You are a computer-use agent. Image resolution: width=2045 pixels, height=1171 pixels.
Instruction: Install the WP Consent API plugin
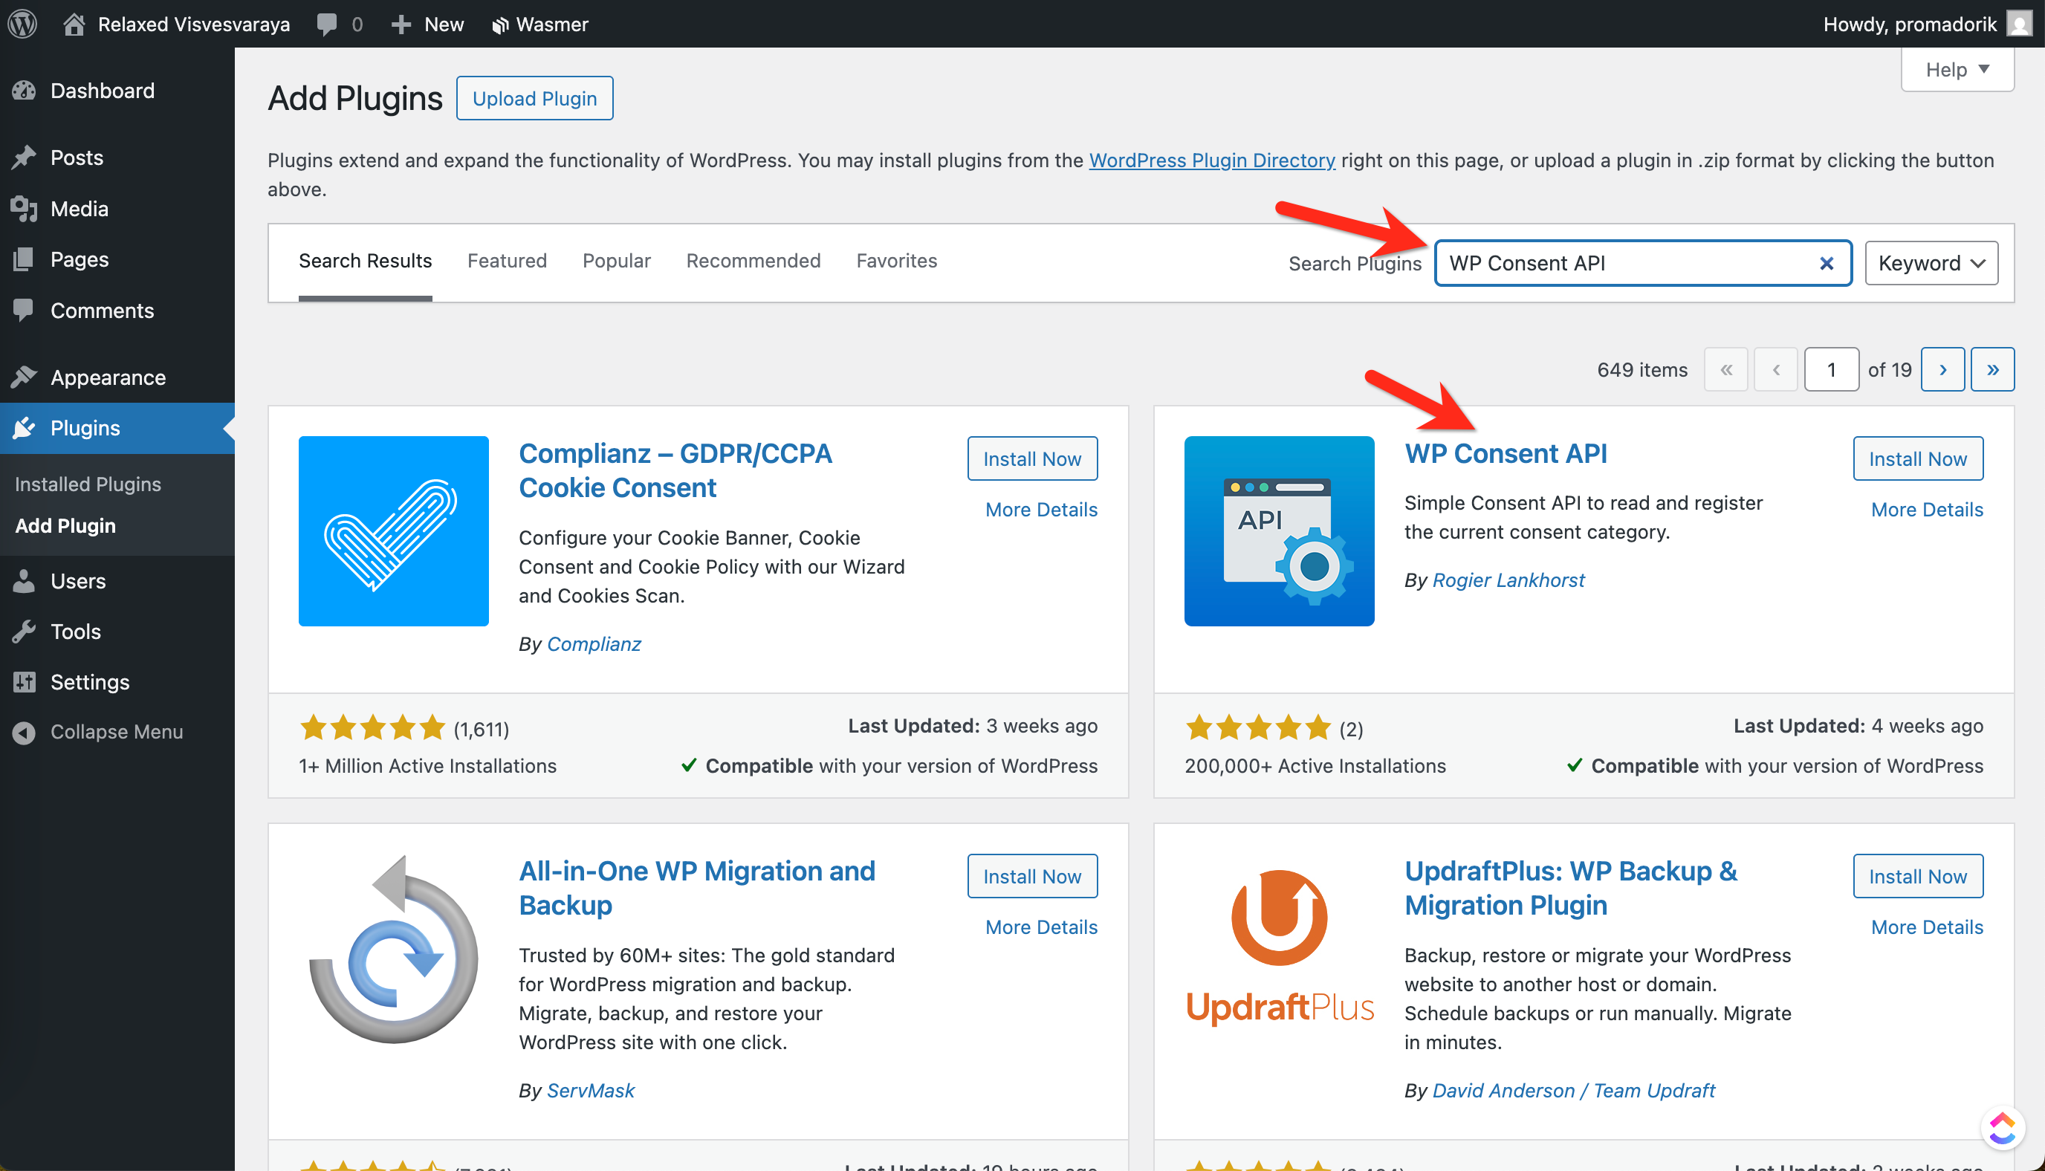(x=1917, y=458)
